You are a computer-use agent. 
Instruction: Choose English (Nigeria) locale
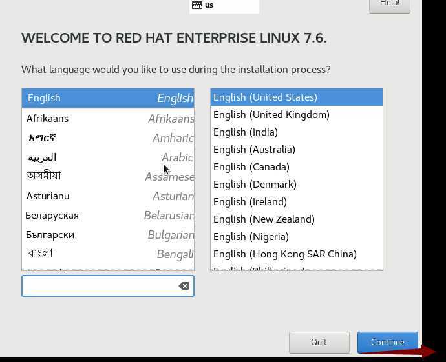(297, 237)
